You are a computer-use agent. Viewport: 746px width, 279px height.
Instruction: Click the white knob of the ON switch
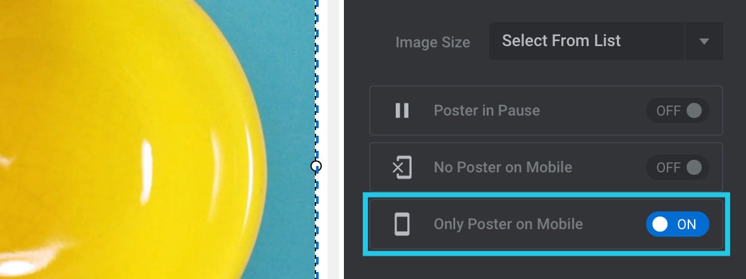(x=660, y=224)
